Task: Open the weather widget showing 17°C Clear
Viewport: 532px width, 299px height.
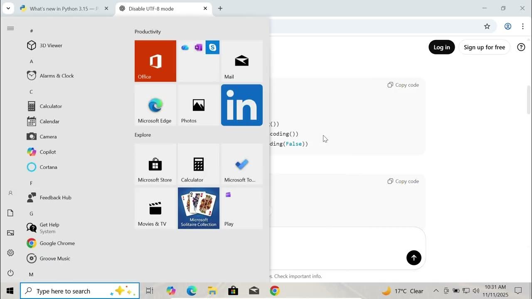Action: [x=403, y=291]
